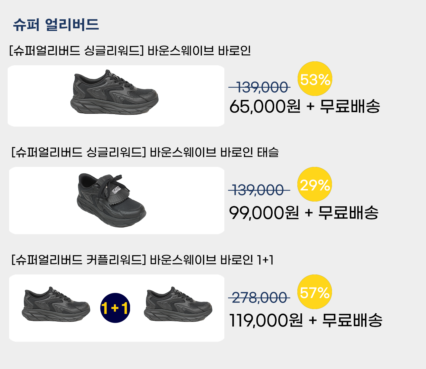Click the left sneaker in the 1+1 bundle
Screen dimensions: 426x369
(56, 305)
